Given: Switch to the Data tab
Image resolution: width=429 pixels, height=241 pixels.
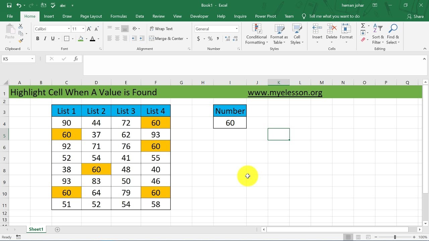Looking at the screenshot, I should (140, 16).
